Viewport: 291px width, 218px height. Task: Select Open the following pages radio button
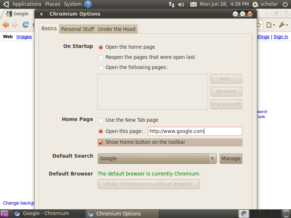click(101, 68)
